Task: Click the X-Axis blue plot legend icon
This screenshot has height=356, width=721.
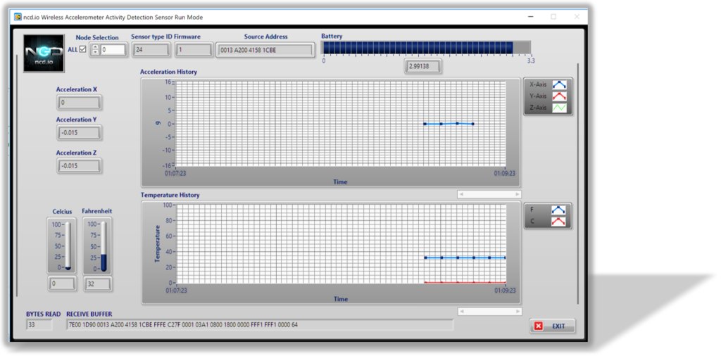Action: coord(559,84)
